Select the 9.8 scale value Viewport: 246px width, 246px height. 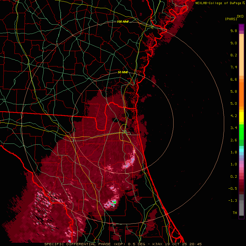pos(234,31)
